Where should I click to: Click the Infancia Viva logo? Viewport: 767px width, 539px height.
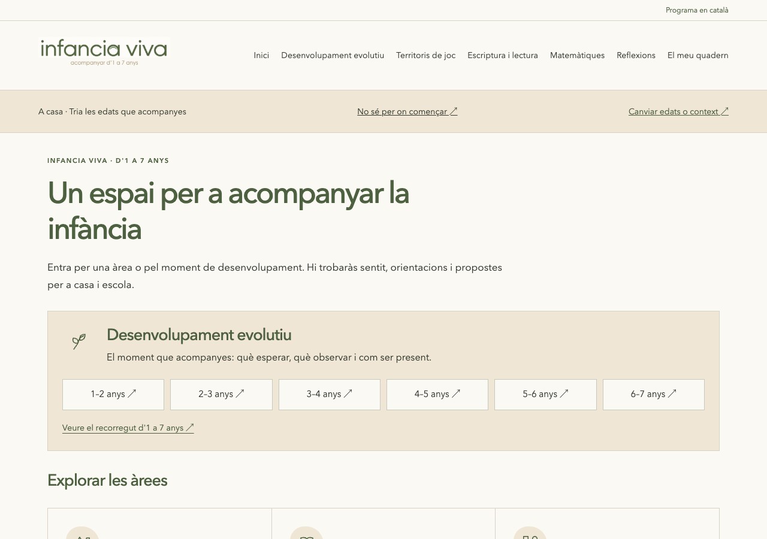(104, 52)
